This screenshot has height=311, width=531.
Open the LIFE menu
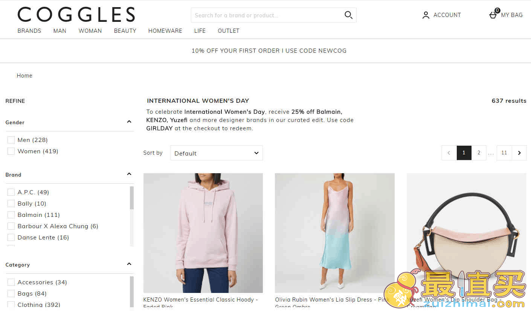pyautogui.click(x=200, y=31)
